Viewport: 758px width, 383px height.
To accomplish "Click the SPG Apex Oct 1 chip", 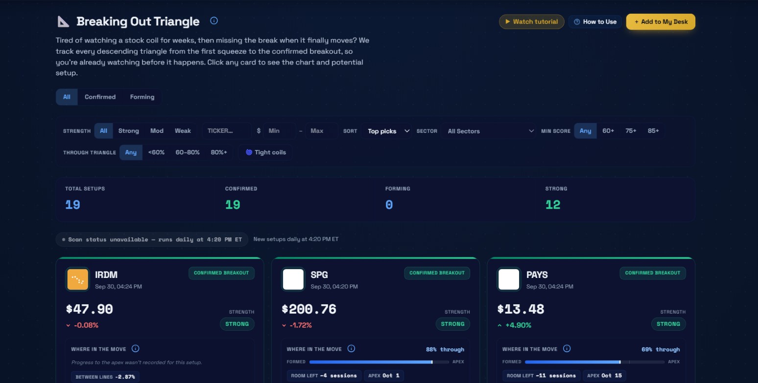I will (x=383, y=376).
